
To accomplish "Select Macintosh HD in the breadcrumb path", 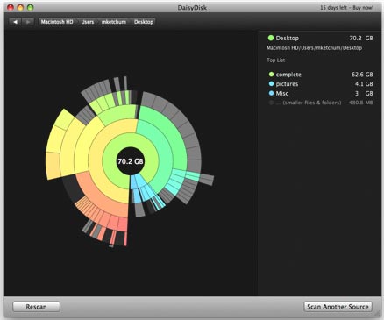I will [x=57, y=22].
